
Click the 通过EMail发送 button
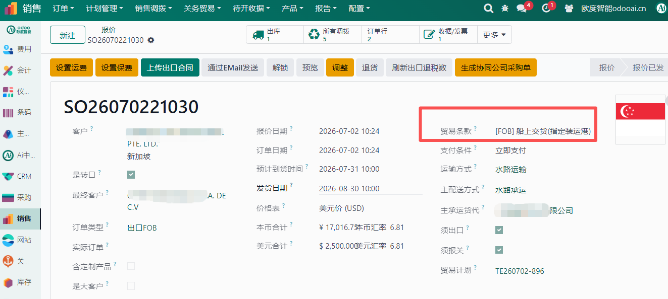point(233,67)
